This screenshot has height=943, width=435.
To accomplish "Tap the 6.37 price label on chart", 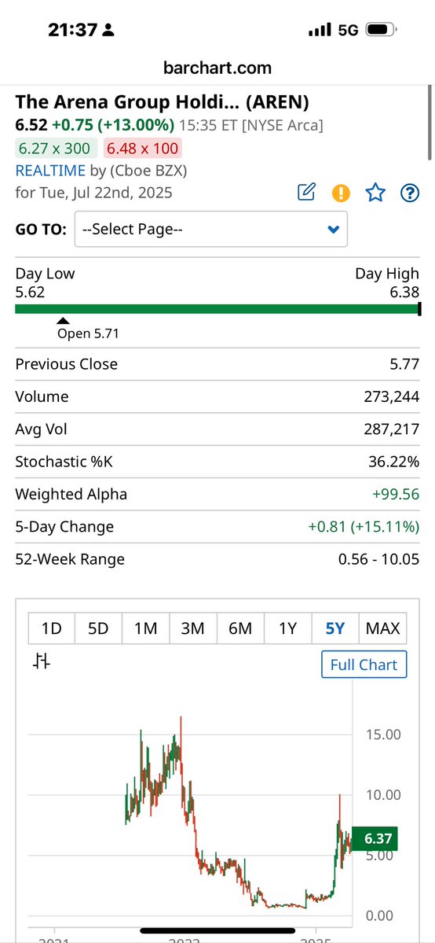I will [x=375, y=838].
